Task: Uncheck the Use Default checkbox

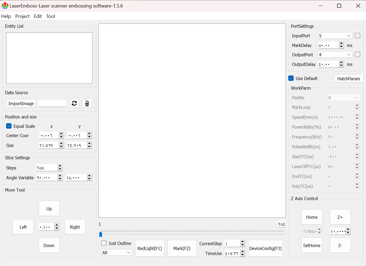Action: point(291,78)
